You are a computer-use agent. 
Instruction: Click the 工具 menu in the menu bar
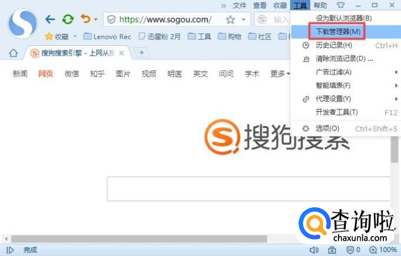coord(300,5)
